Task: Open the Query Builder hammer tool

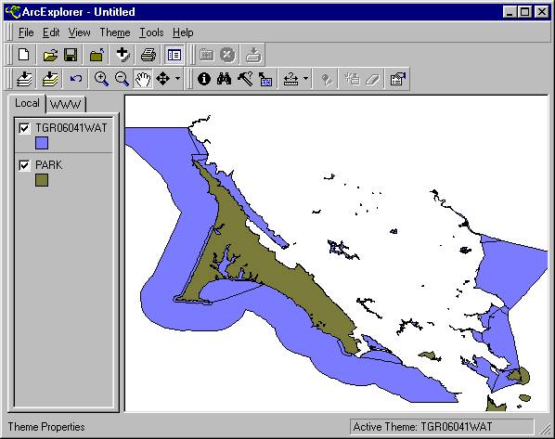Action: point(245,79)
